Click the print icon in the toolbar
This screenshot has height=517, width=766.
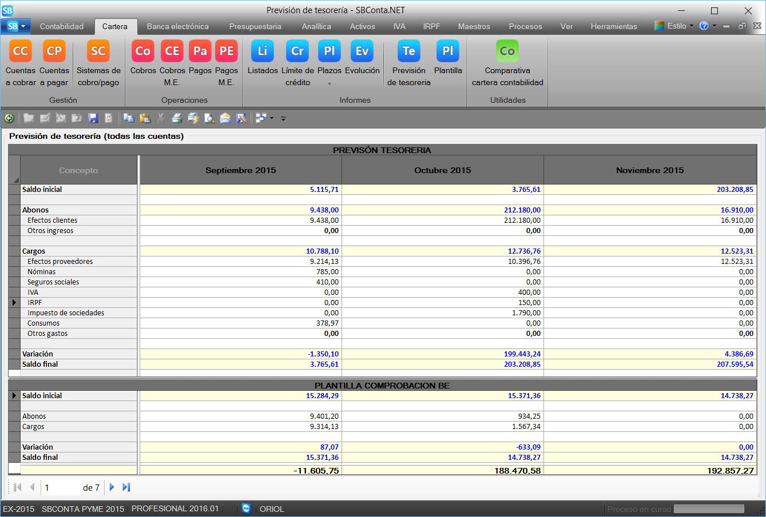tap(177, 118)
